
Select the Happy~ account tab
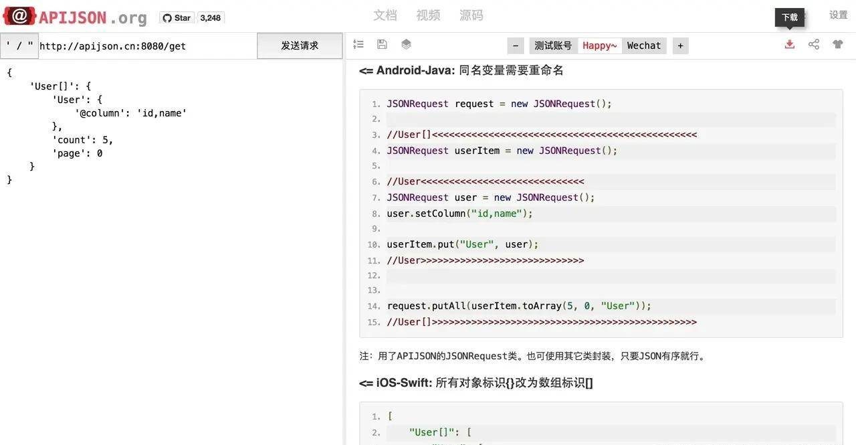599,46
